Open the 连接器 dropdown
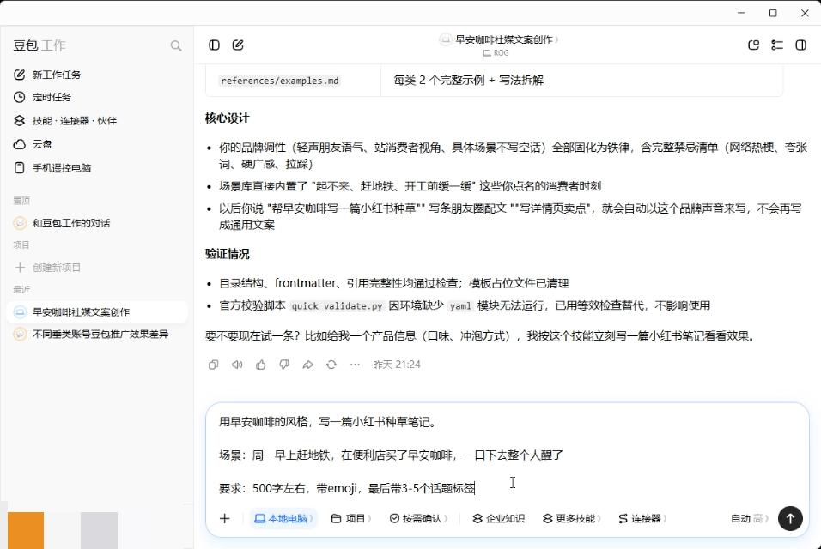 pyautogui.click(x=642, y=518)
